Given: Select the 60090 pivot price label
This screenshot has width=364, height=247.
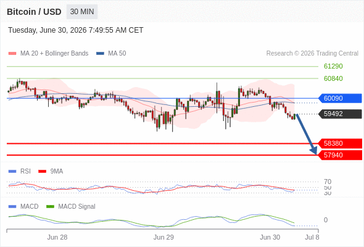Looking at the screenshot, I should click(340, 98).
